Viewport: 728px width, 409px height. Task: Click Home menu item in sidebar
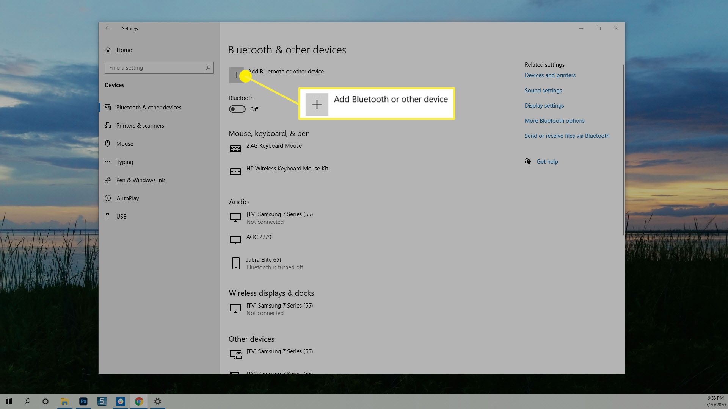(124, 49)
